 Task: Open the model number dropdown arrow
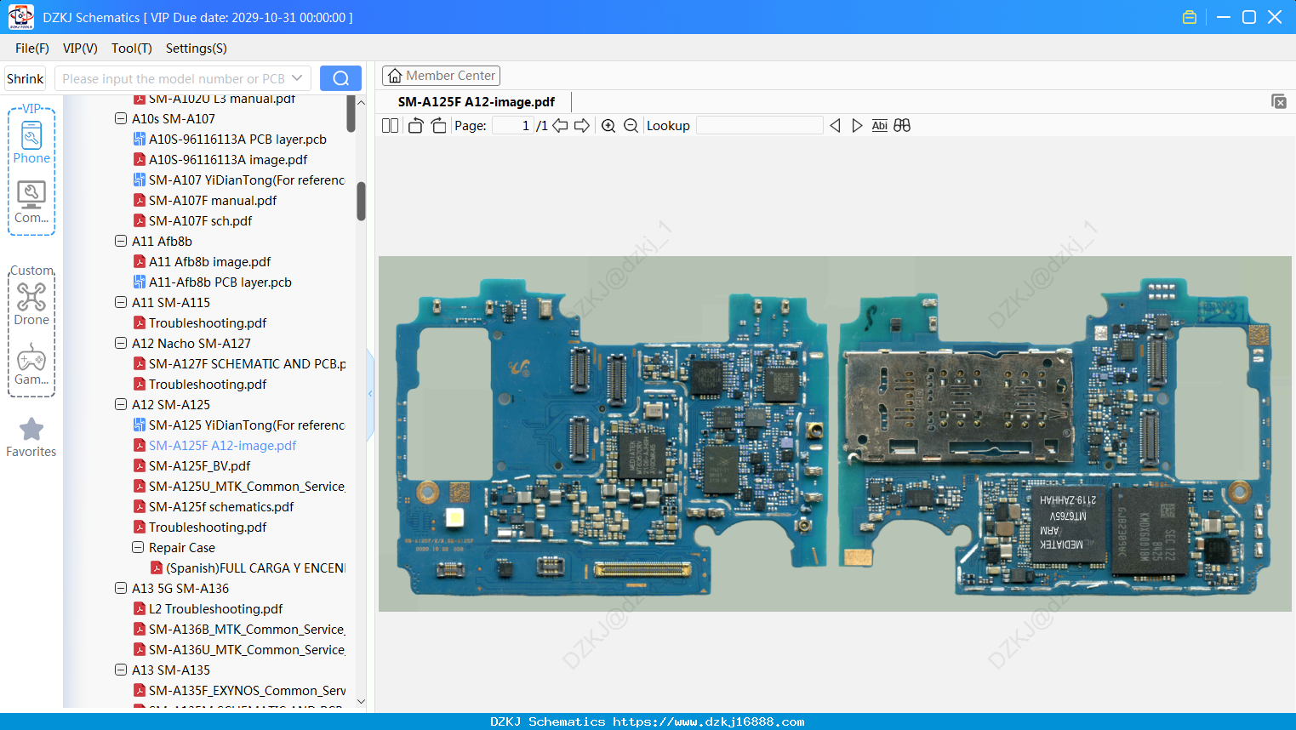coord(297,78)
